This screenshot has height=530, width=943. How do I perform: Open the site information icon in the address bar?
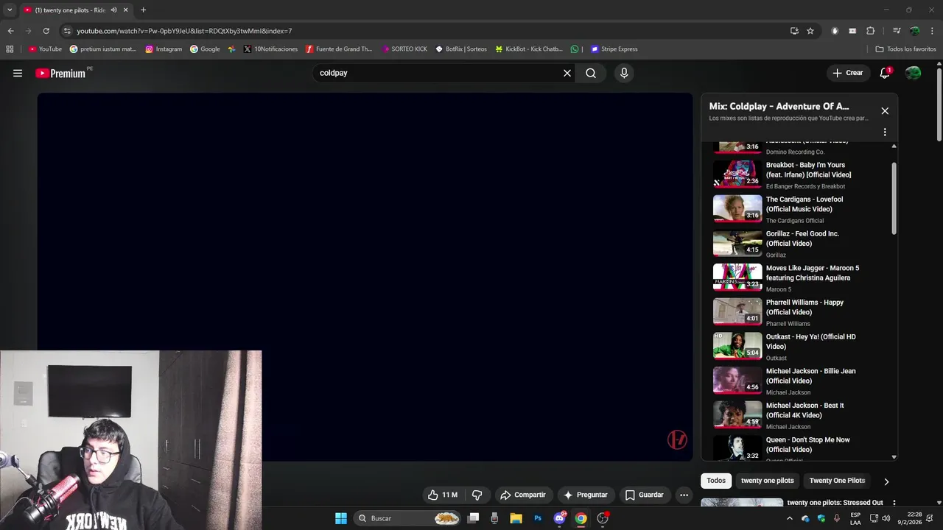(67, 31)
